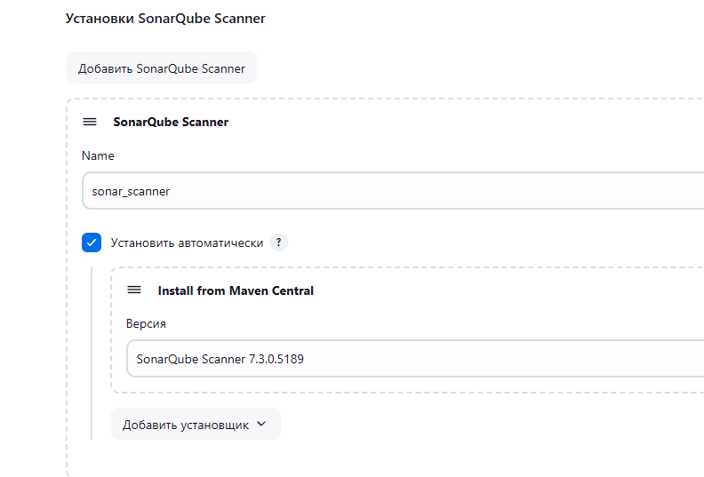The image size is (704, 477).
Task: Expand the Добавить установщик menu
Action: click(195, 425)
